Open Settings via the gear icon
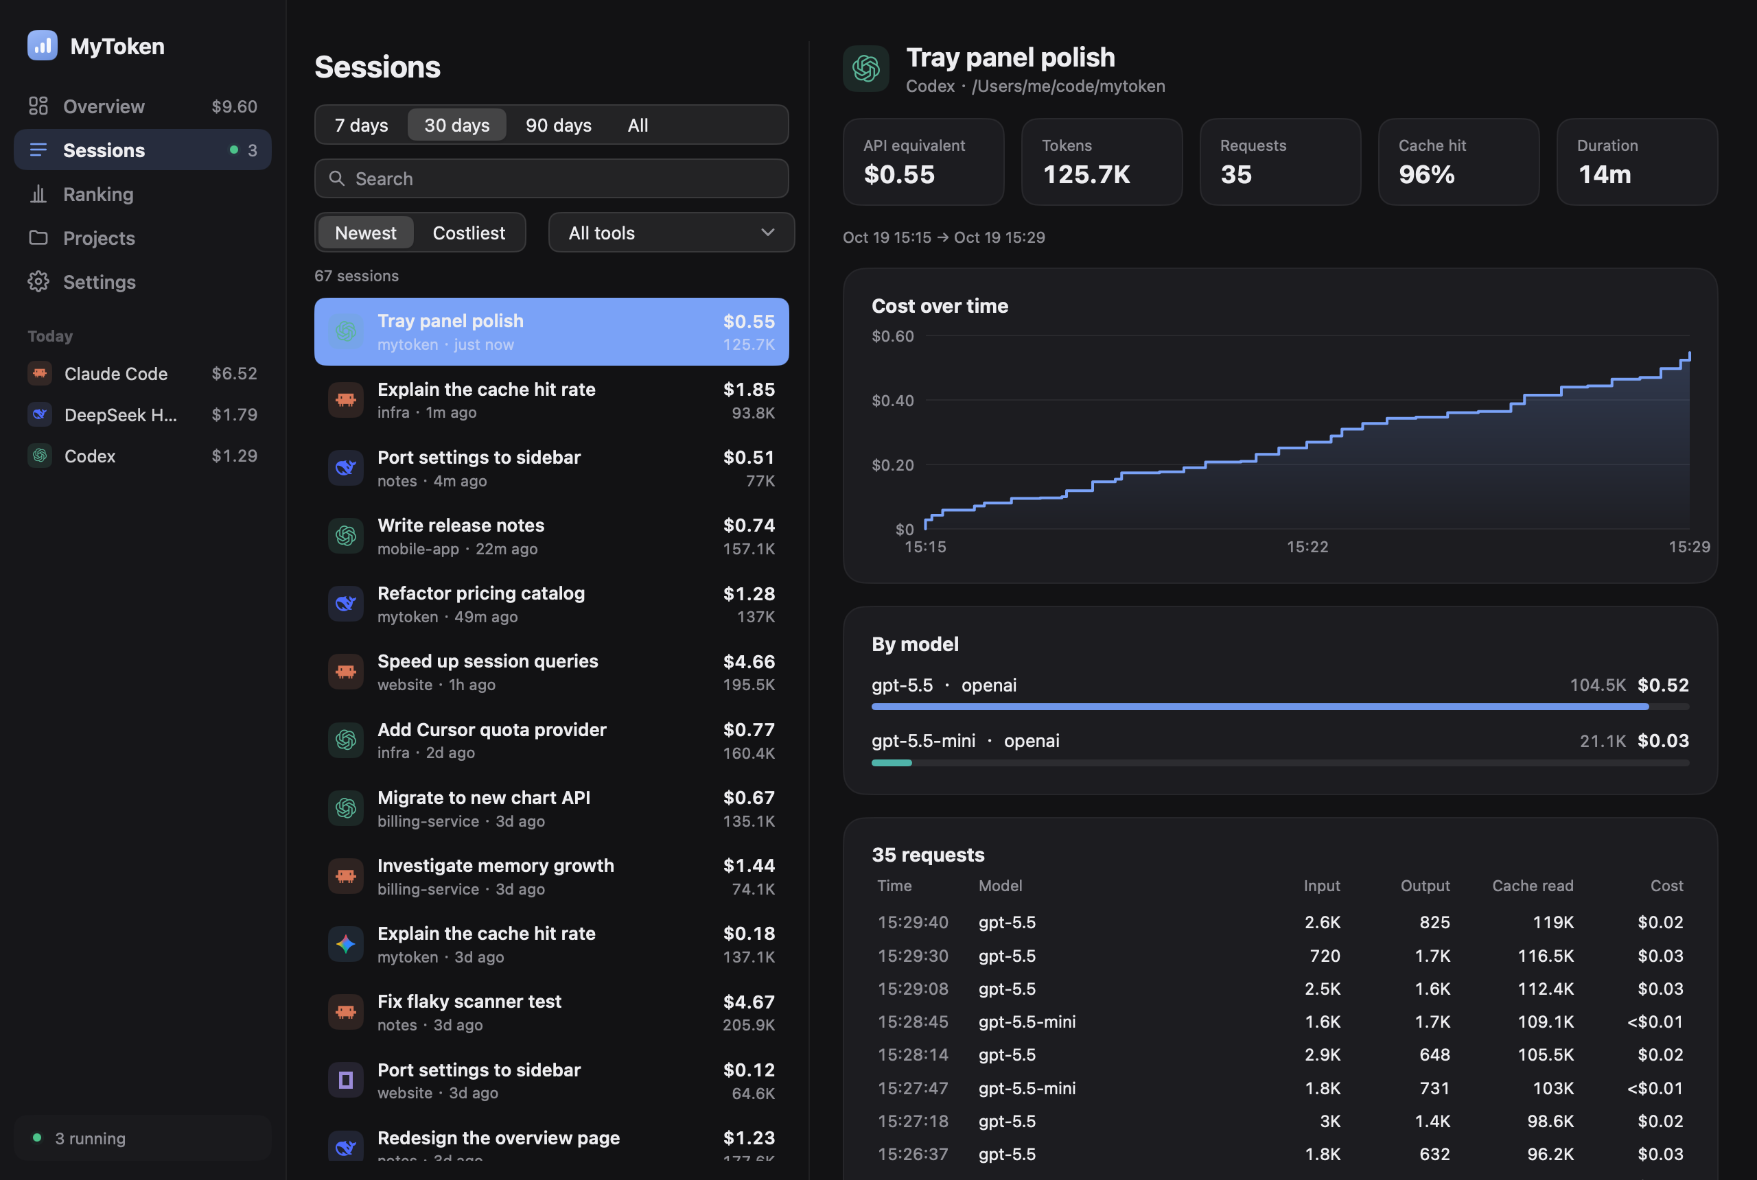The width and height of the screenshot is (1757, 1180). 38,281
